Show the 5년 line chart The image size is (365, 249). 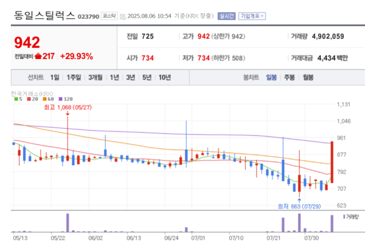tap(147, 77)
